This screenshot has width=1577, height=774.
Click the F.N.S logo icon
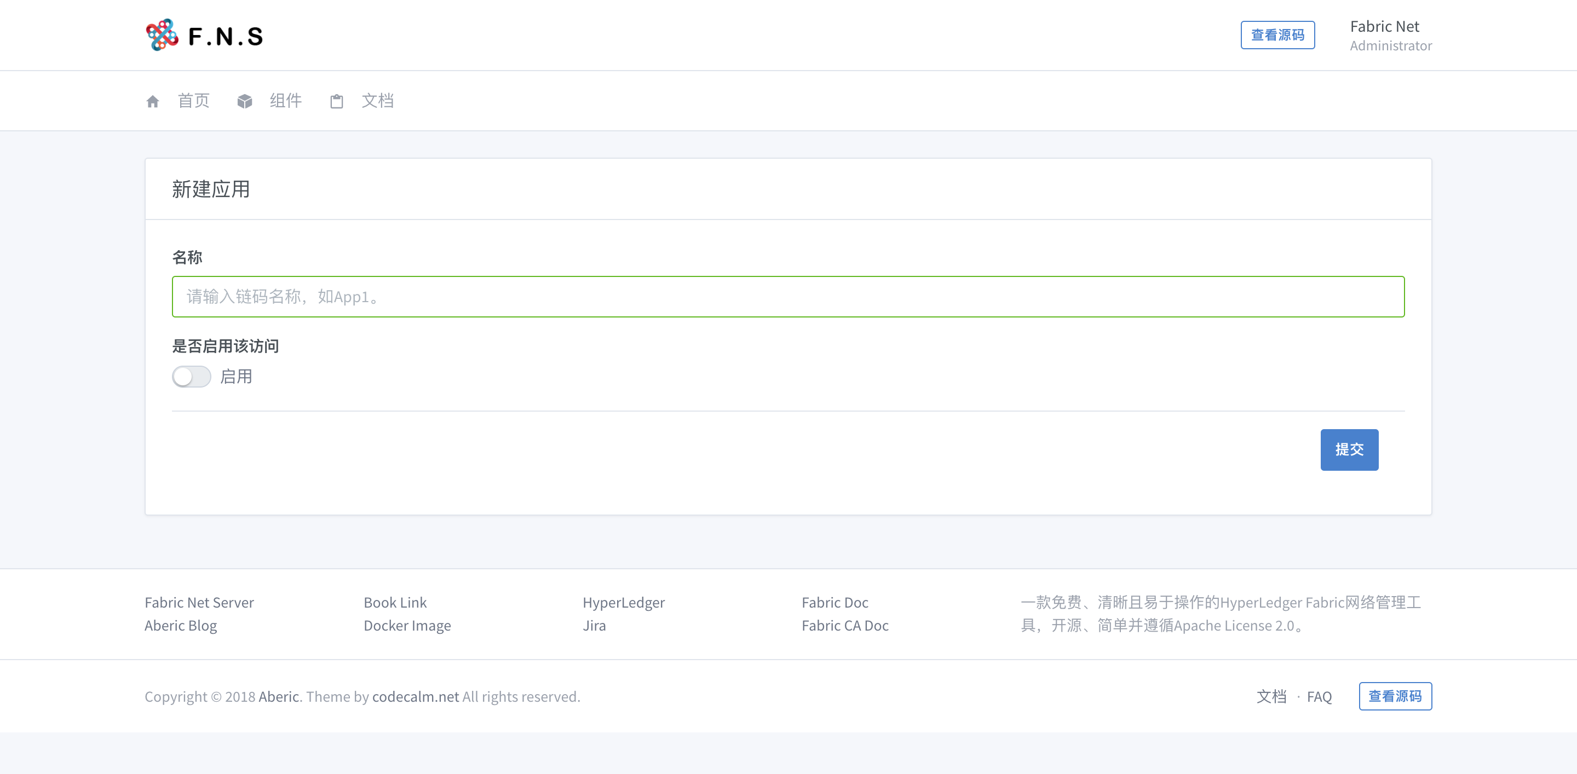[162, 35]
